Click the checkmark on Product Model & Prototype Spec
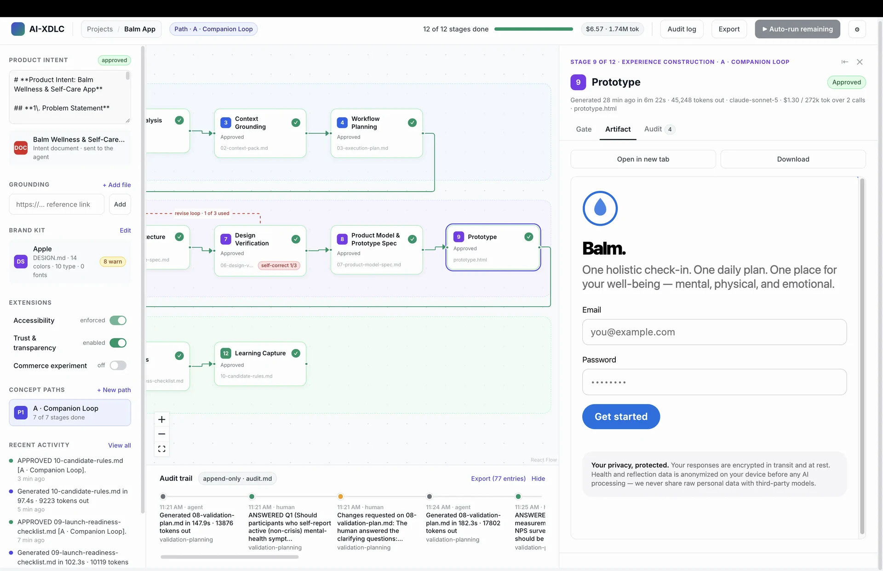This screenshot has height=571, width=883. (x=412, y=239)
